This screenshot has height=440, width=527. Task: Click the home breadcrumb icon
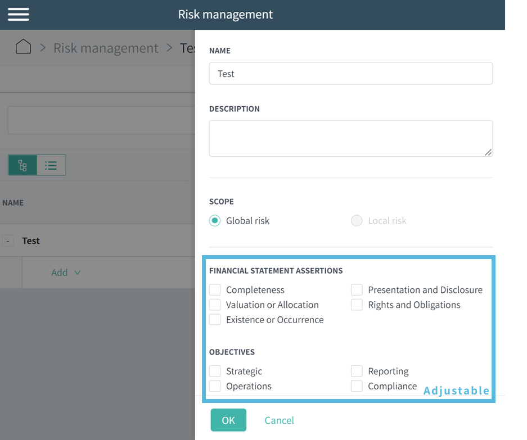(x=22, y=47)
